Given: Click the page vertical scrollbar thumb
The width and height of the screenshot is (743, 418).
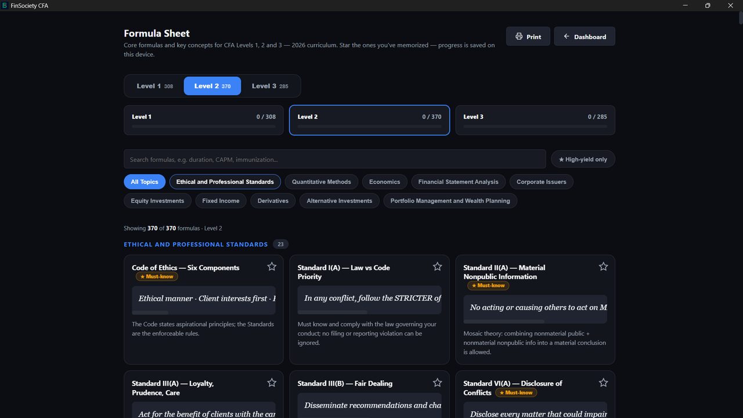Looking at the screenshot, I should [x=741, y=16].
